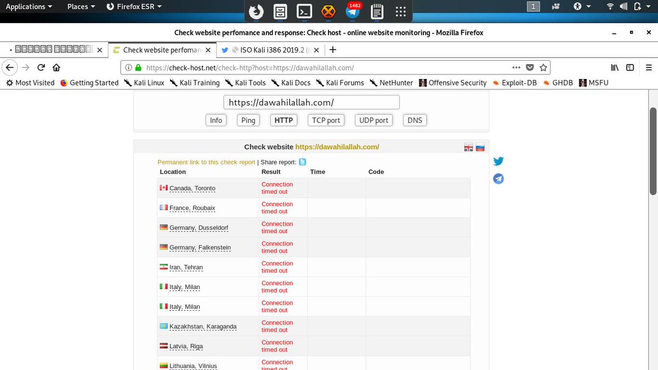Click the HTTP check button
Screen dimensions: 658x370
pyautogui.click(x=283, y=120)
